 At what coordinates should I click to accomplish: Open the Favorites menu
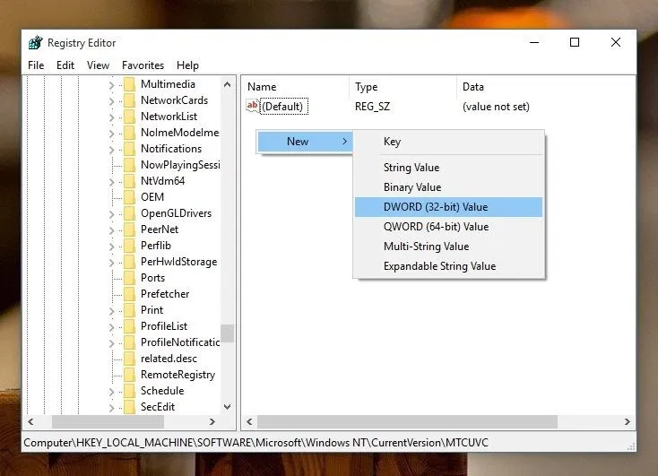(143, 65)
